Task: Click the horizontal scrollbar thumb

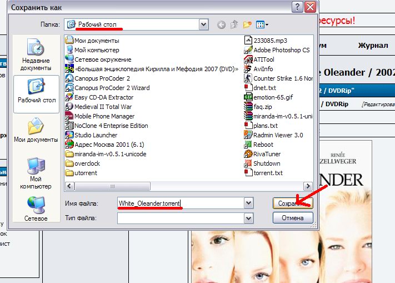Action: 112,186
